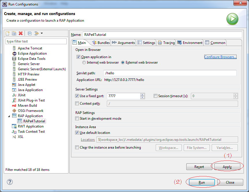
Task: Switch to the Main tab
Action: pyautogui.click(x=79, y=43)
